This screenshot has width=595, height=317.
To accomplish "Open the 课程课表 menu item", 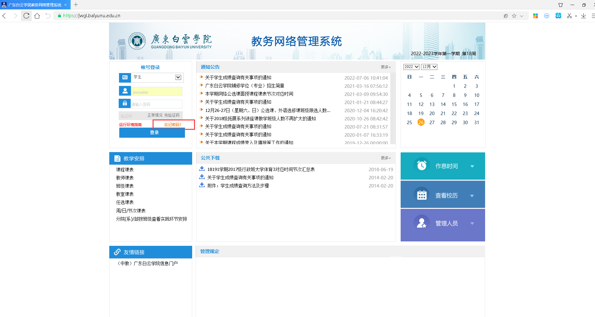I will tap(125, 170).
